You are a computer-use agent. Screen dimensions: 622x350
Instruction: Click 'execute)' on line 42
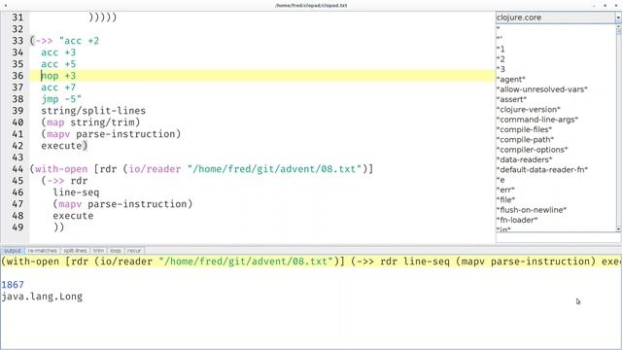pos(64,146)
